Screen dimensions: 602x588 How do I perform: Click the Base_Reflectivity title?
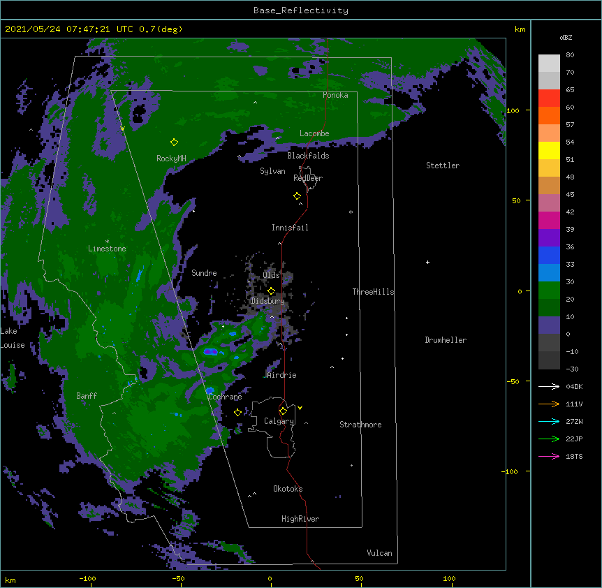pyautogui.click(x=301, y=10)
